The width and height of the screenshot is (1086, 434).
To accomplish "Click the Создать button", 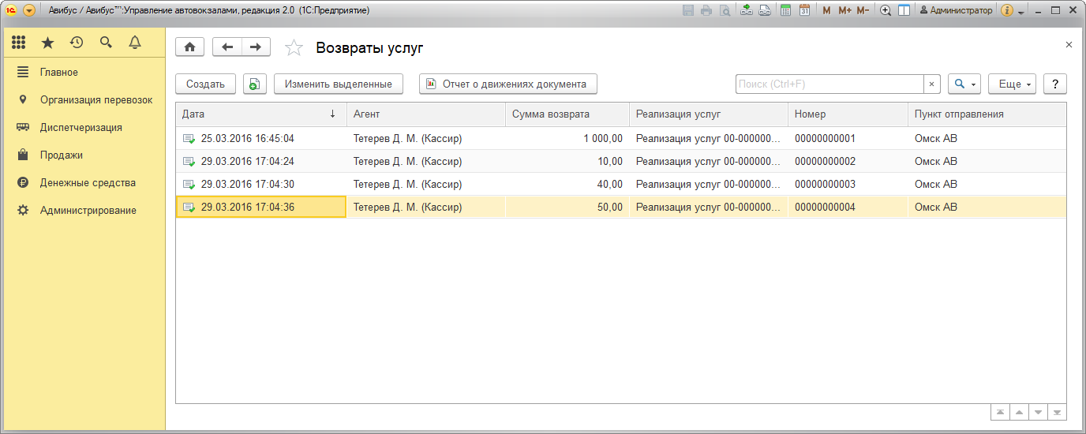I will 205,84.
